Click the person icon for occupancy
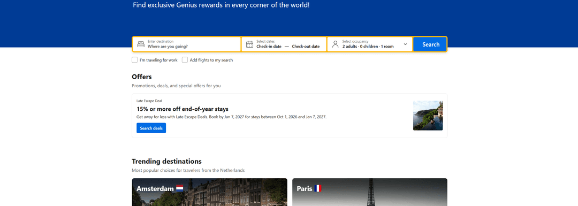 [x=335, y=44]
